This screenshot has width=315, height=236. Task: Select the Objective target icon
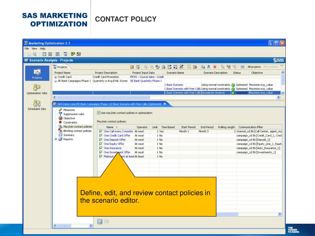60,118
